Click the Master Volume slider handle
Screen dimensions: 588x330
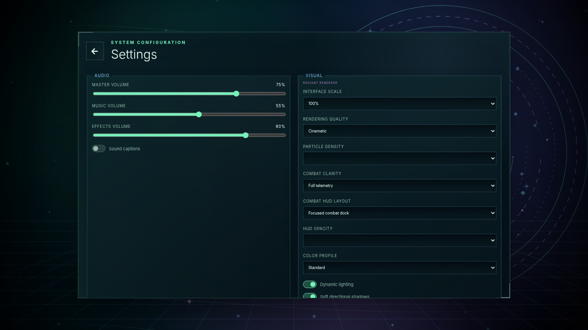tap(237, 93)
